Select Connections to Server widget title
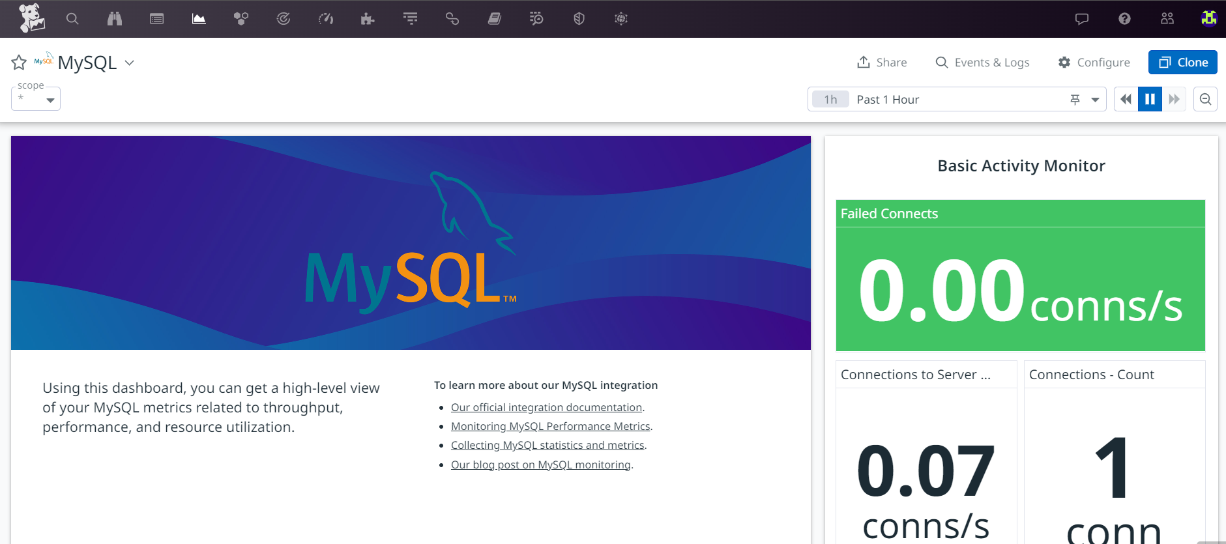Image resolution: width=1226 pixels, height=544 pixels. pos(915,375)
